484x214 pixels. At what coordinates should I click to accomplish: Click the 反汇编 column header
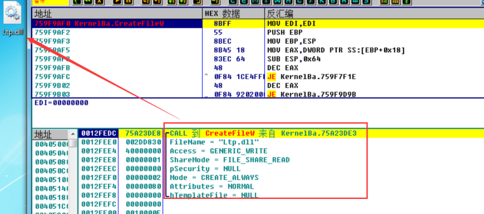point(374,13)
